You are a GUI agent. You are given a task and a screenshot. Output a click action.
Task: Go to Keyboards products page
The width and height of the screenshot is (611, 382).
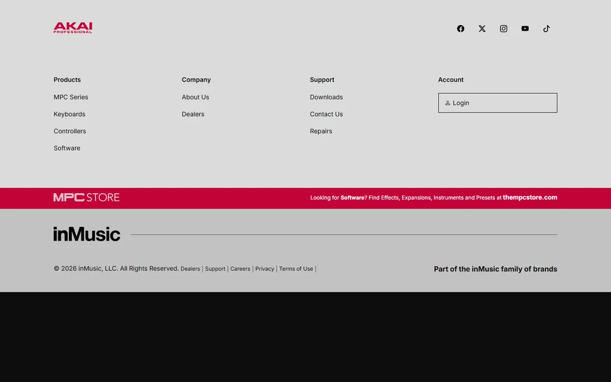point(69,114)
